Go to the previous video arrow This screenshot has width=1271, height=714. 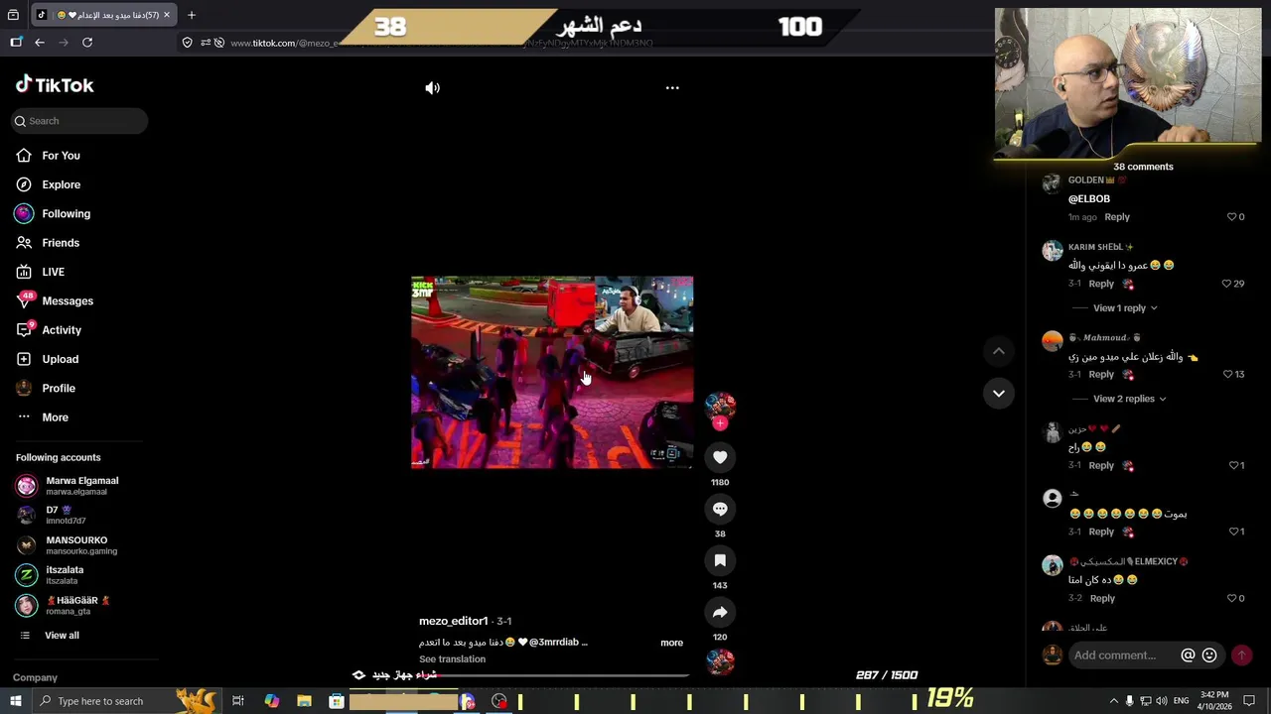click(999, 351)
